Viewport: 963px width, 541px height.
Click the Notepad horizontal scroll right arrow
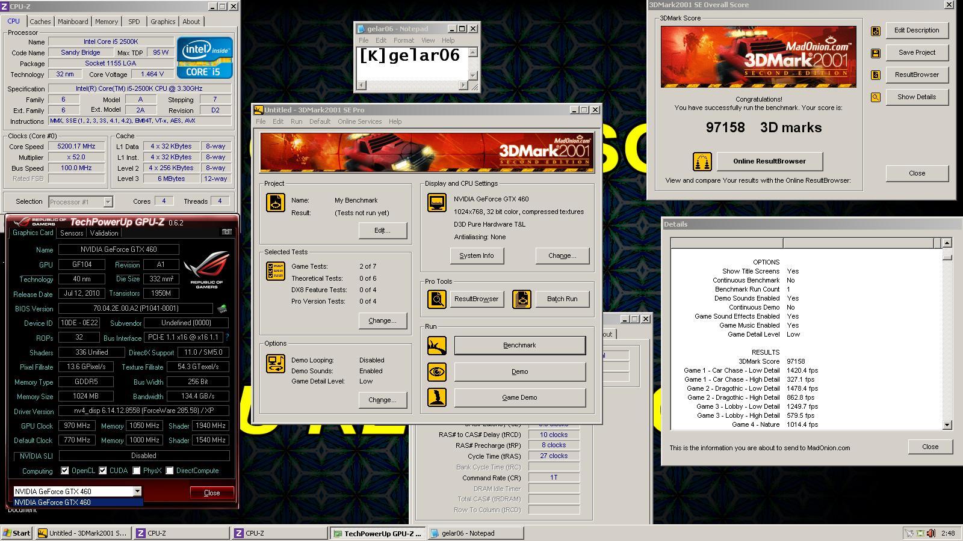[463, 85]
